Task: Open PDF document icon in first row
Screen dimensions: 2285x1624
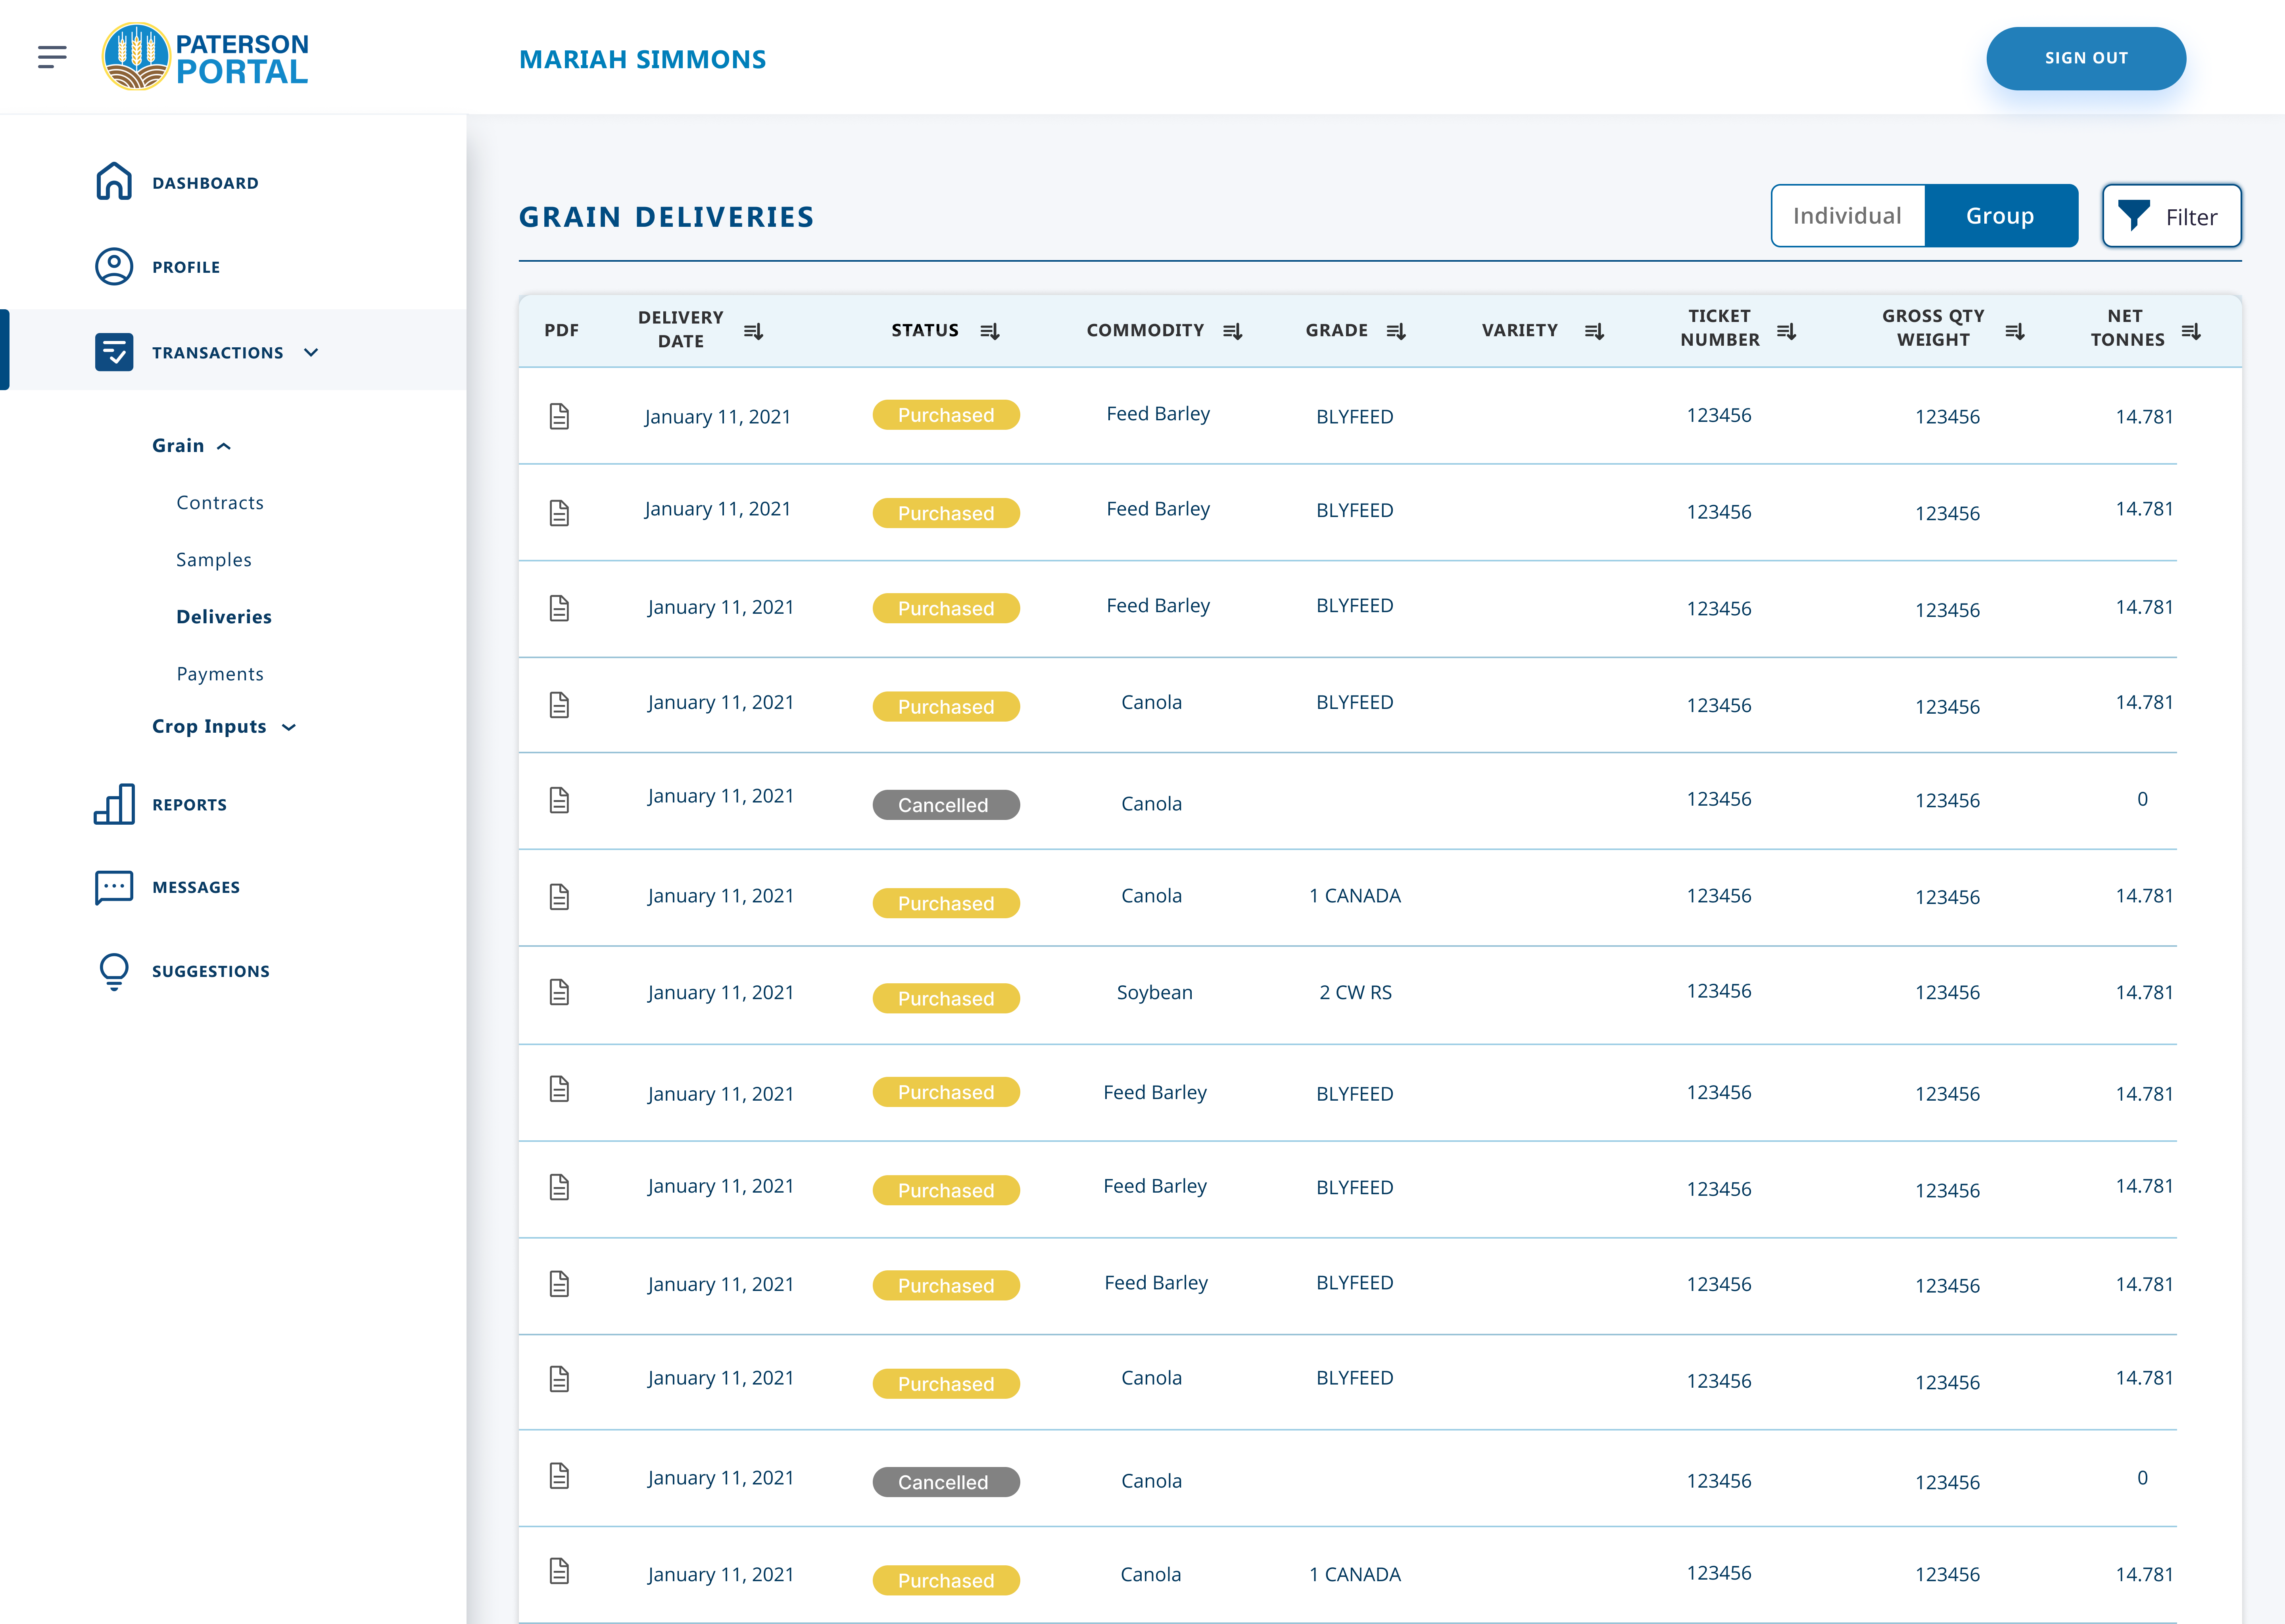Action: pyautogui.click(x=559, y=416)
